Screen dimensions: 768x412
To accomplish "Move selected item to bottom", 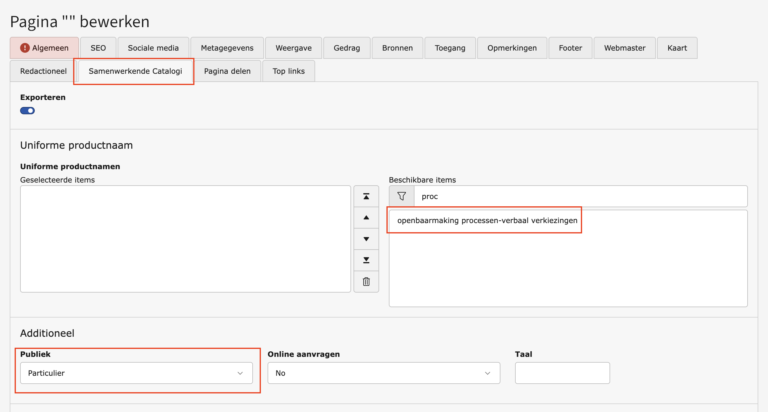I will (366, 260).
